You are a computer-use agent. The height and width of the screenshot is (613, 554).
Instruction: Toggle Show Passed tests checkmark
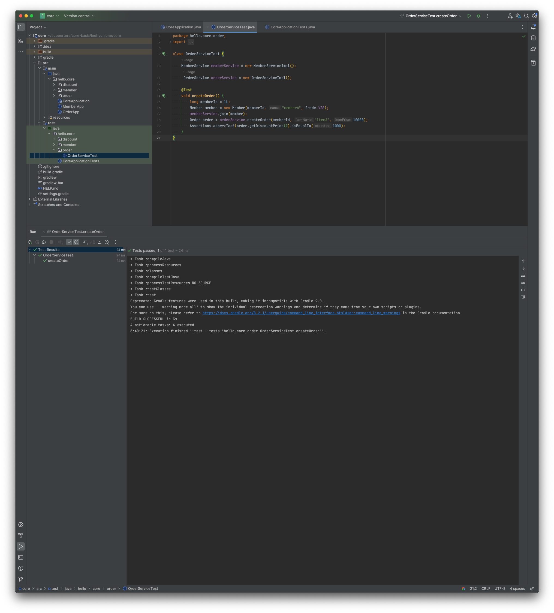[69, 242]
